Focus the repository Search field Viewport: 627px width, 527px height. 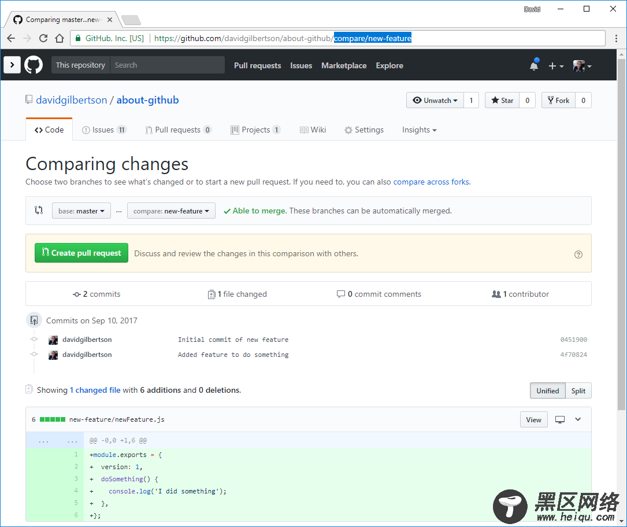[x=167, y=65]
